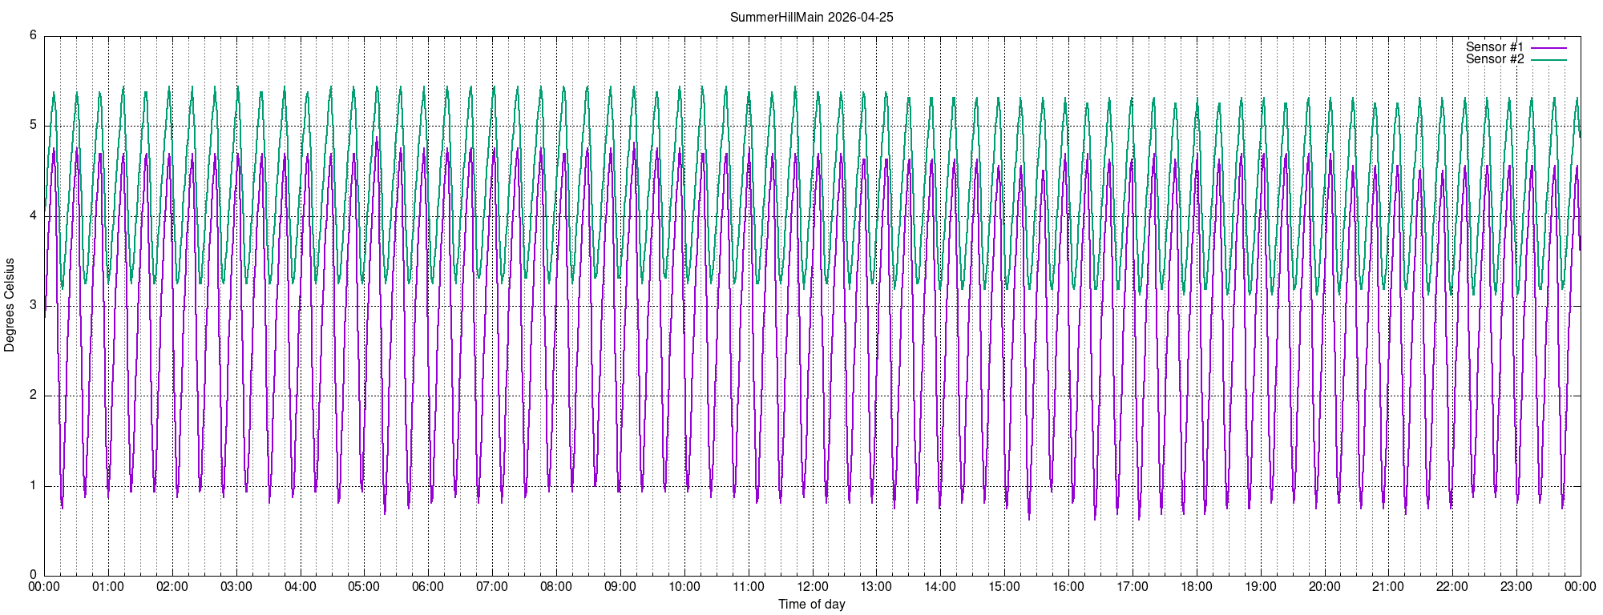
Task: Click the chart title SummerHillMain 2026-04-25
Action: [x=811, y=17]
